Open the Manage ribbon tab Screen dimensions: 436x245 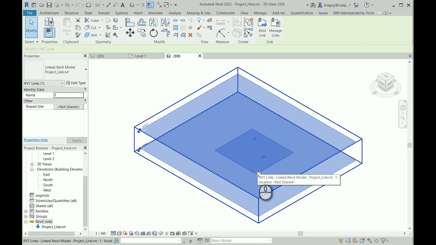pos(260,13)
